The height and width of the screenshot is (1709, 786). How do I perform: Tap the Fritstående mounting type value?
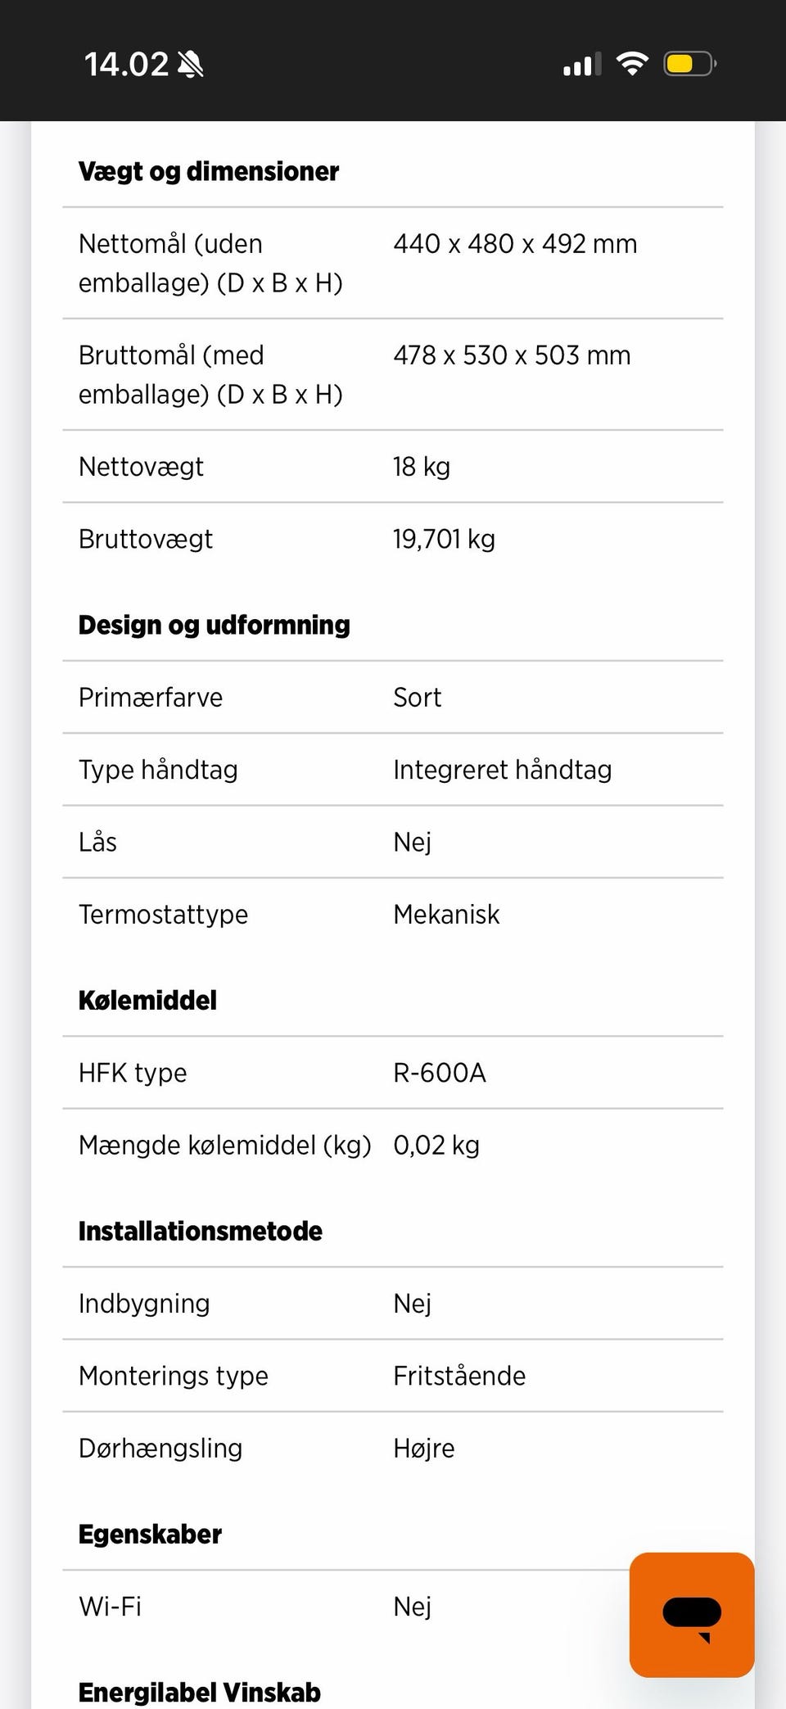[459, 1376]
